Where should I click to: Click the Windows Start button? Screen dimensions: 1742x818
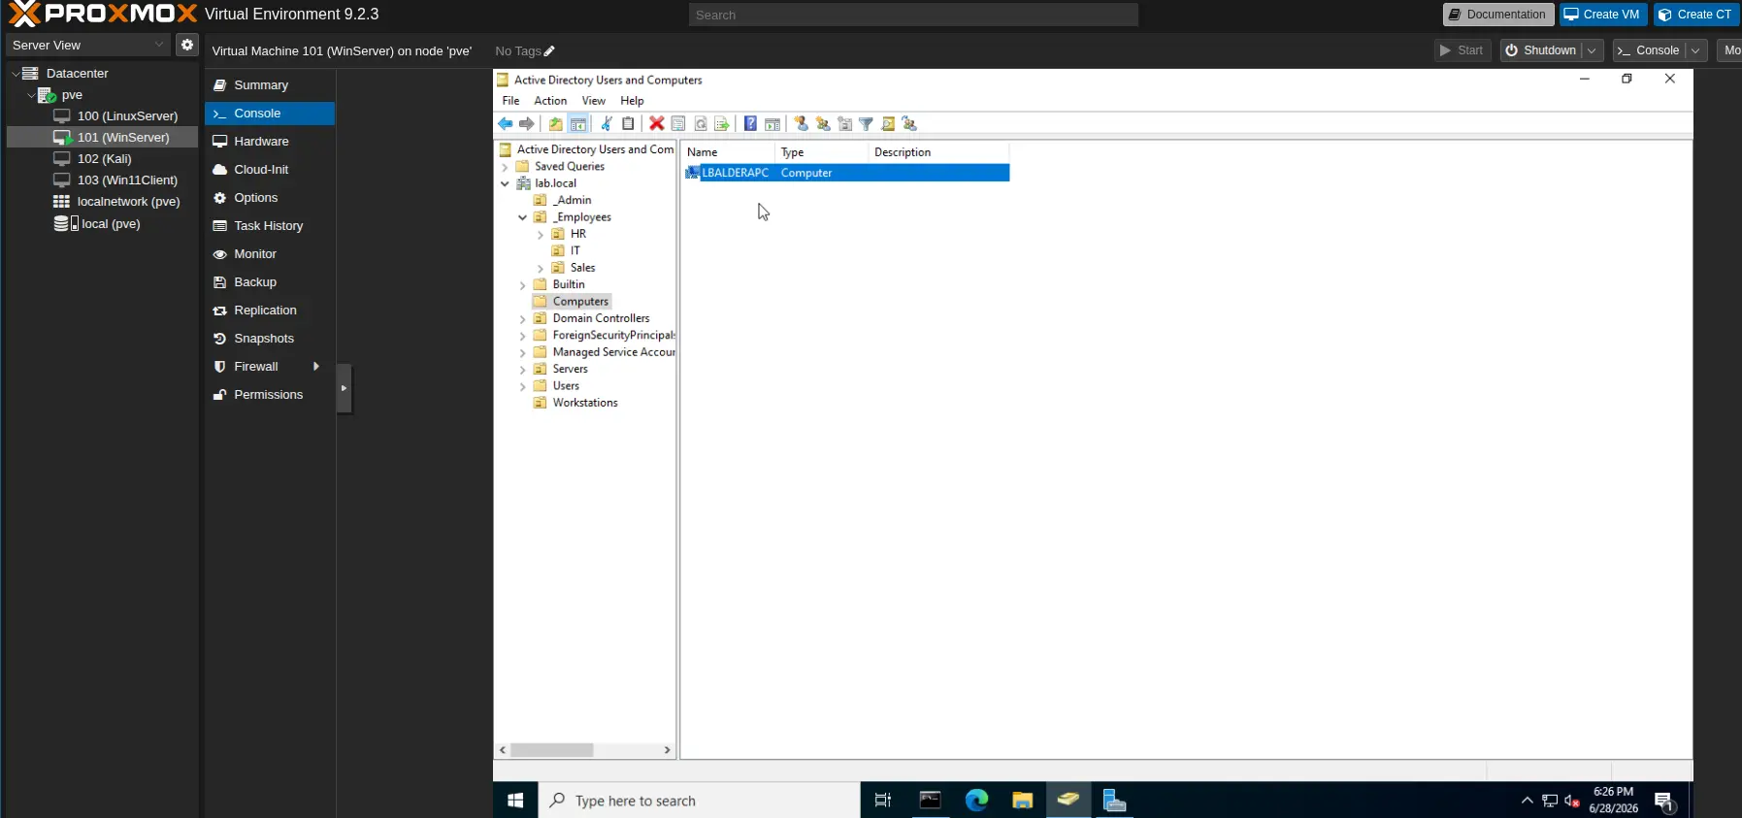(x=515, y=801)
